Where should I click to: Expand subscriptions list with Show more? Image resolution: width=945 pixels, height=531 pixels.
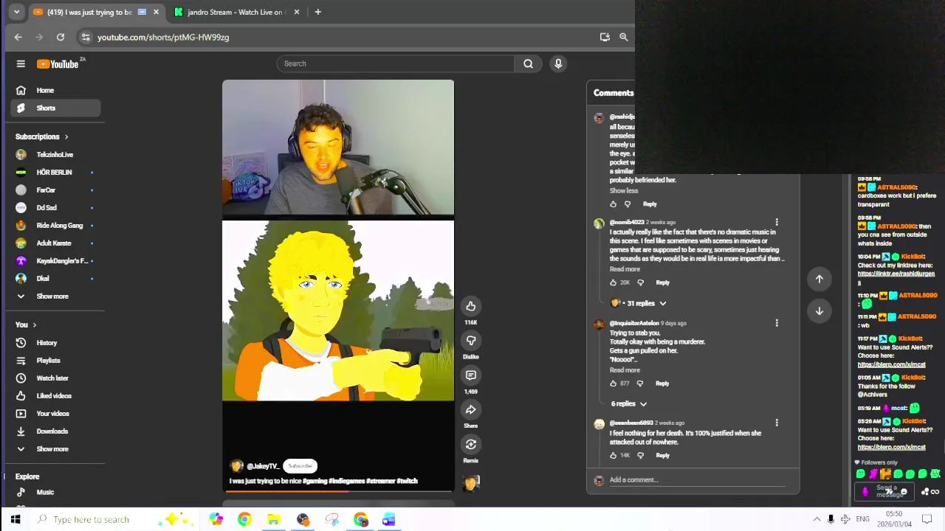52,296
